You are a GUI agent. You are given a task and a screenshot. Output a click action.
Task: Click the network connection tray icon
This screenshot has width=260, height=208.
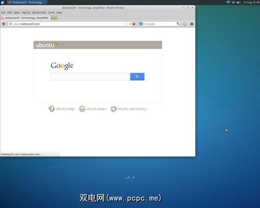(x=233, y=2)
